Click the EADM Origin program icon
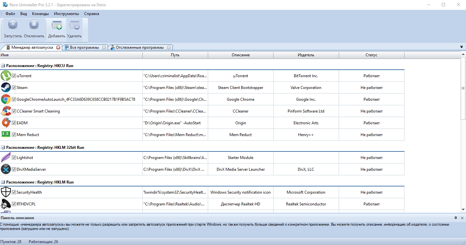This screenshot has height=245, width=466. [6, 123]
